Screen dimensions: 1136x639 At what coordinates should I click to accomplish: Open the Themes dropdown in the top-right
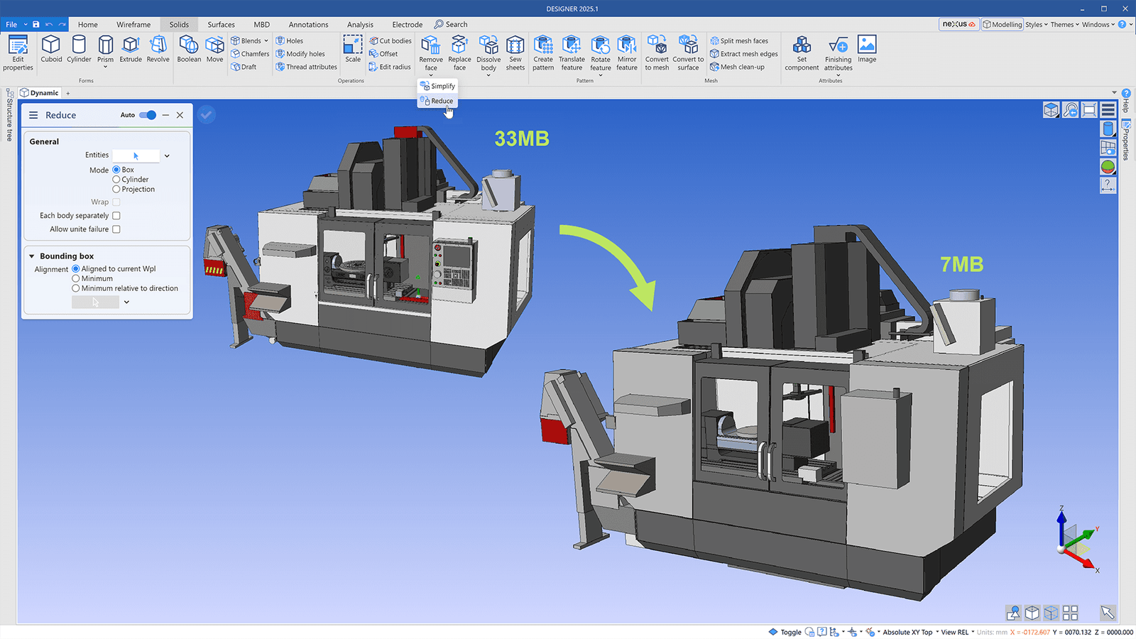(1063, 23)
